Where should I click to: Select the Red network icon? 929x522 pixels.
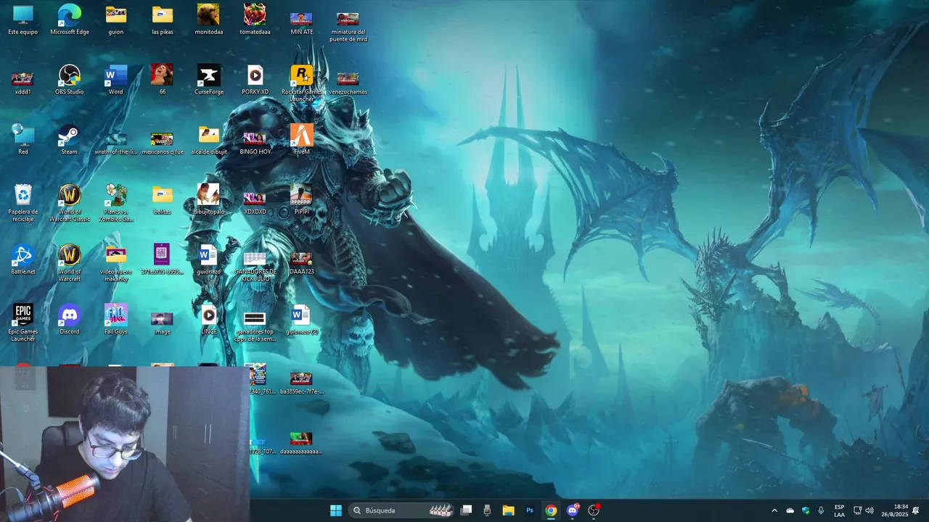[23, 139]
